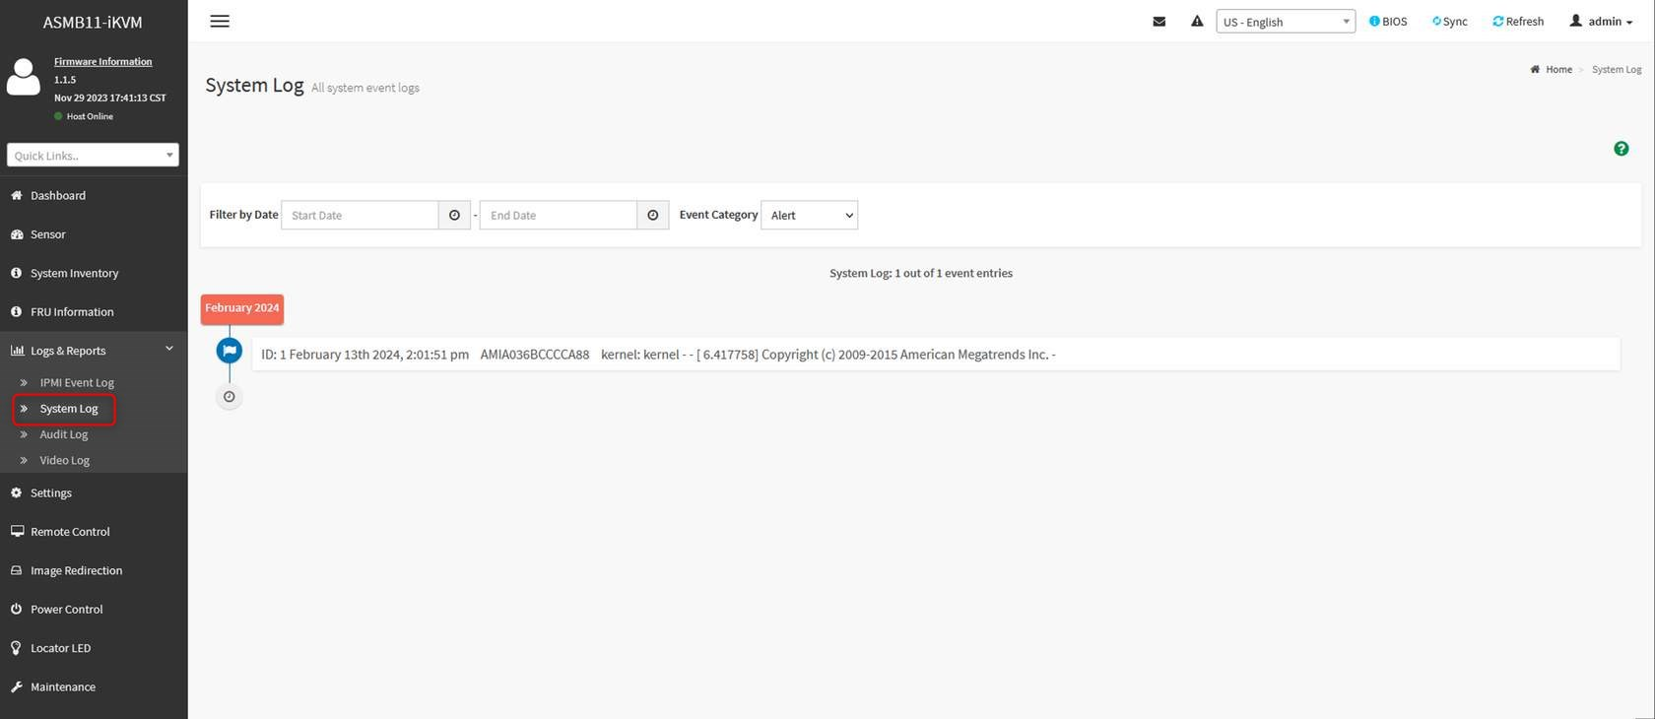Click the BIOS info button
Viewport: 1655px width, 719px height.
coord(1388,22)
